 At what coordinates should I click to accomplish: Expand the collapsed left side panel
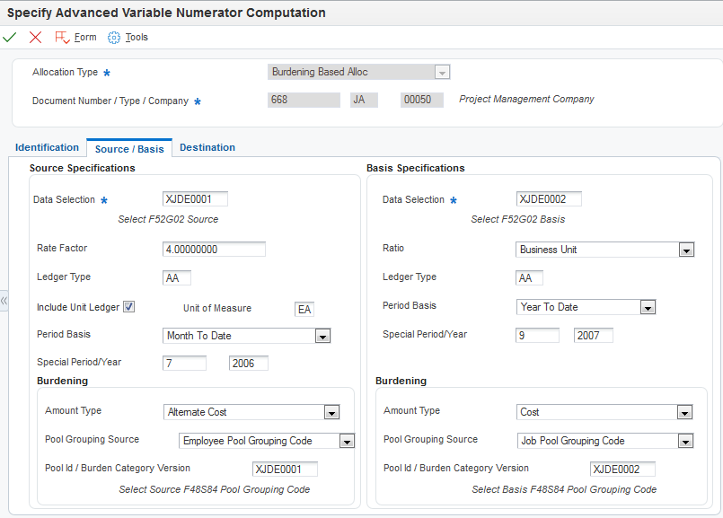point(4,302)
